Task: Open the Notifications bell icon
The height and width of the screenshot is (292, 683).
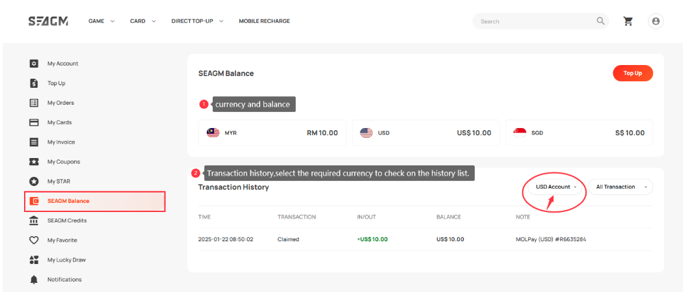Action: pyautogui.click(x=34, y=280)
